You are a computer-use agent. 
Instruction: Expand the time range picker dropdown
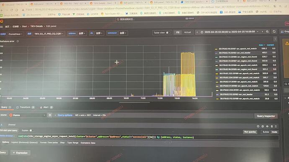pyautogui.click(x=230, y=32)
